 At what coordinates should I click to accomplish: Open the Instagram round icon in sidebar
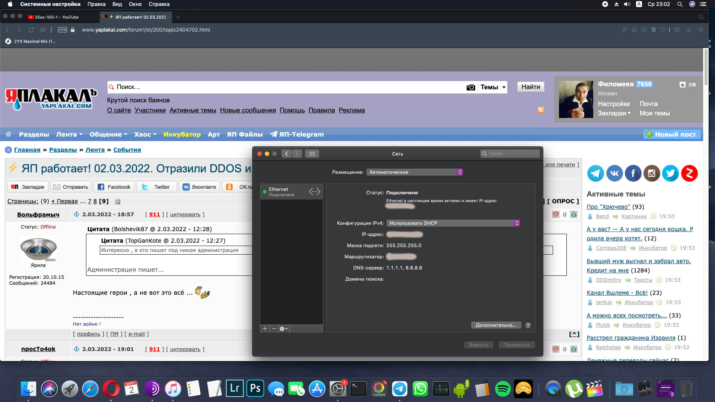pyautogui.click(x=652, y=173)
